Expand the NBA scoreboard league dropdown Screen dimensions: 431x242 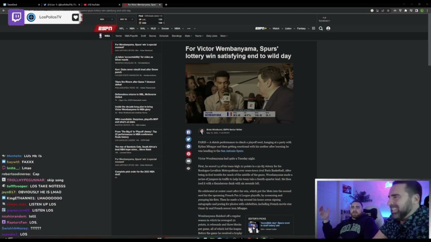click(x=107, y=19)
